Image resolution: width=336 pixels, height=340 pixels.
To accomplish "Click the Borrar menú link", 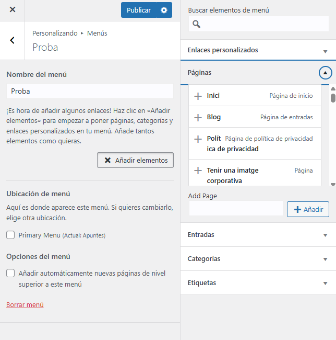I will (25, 305).
